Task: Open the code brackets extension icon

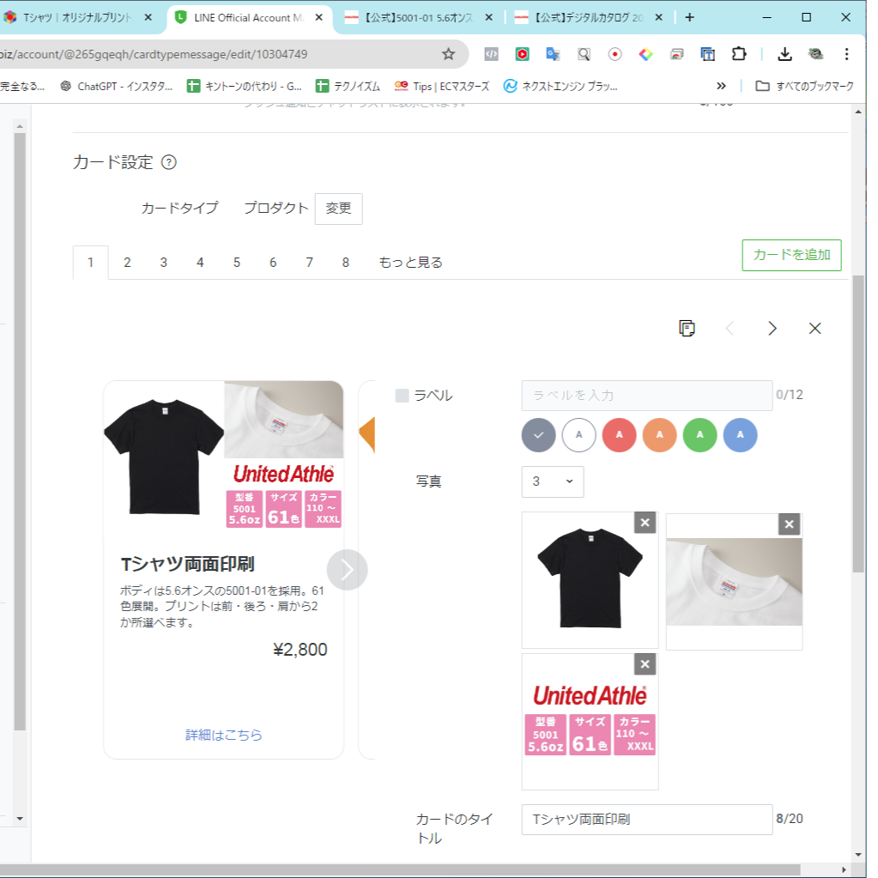Action: tap(491, 54)
